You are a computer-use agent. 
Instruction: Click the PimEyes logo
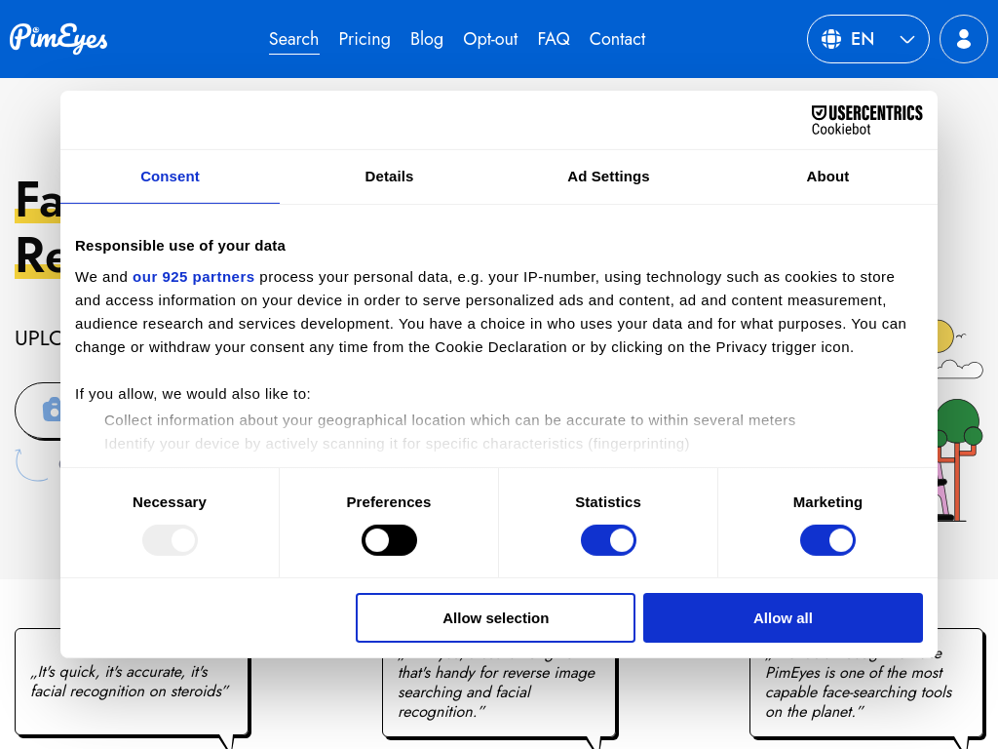pos(58,38)
